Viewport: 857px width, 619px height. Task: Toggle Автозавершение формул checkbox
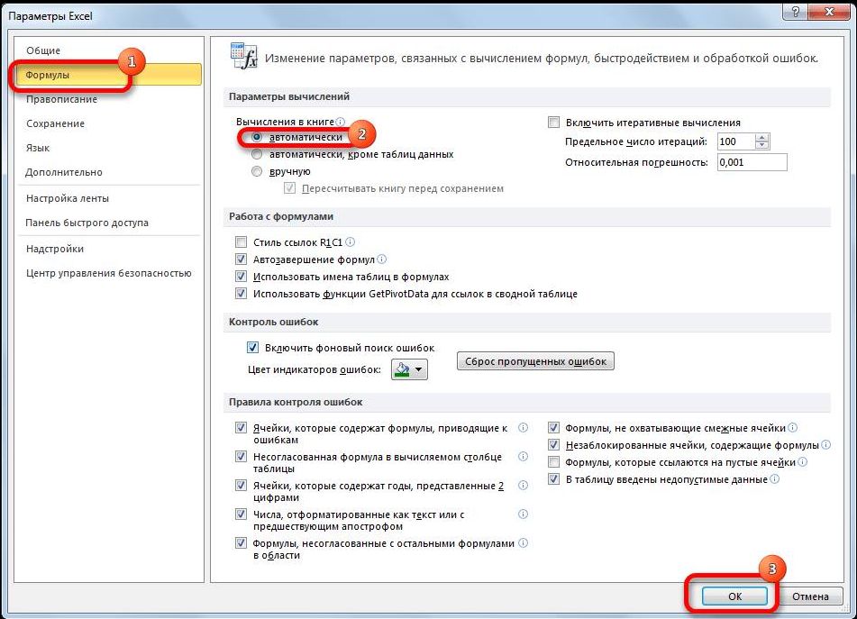pos(241,259)
